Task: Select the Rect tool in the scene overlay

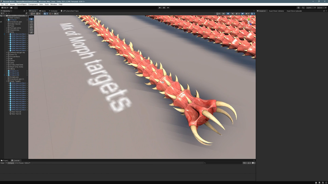Action: click(31, 30)
